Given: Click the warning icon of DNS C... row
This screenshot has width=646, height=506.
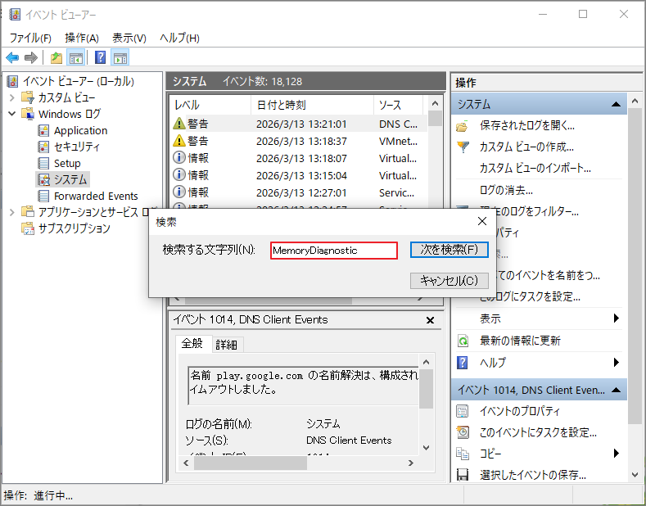Looking at the screenshot, I should coord(179,124).
